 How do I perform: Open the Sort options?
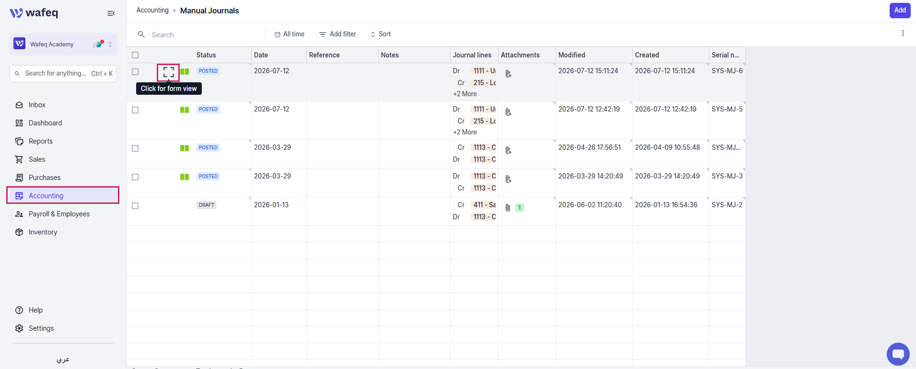coord(381,34)
